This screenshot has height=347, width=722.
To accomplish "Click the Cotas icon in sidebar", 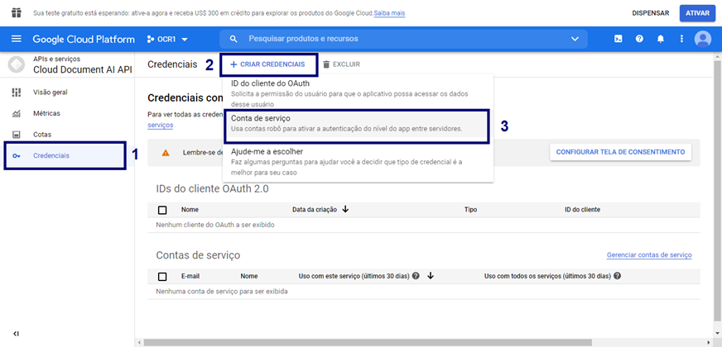I will click(16, 135).
